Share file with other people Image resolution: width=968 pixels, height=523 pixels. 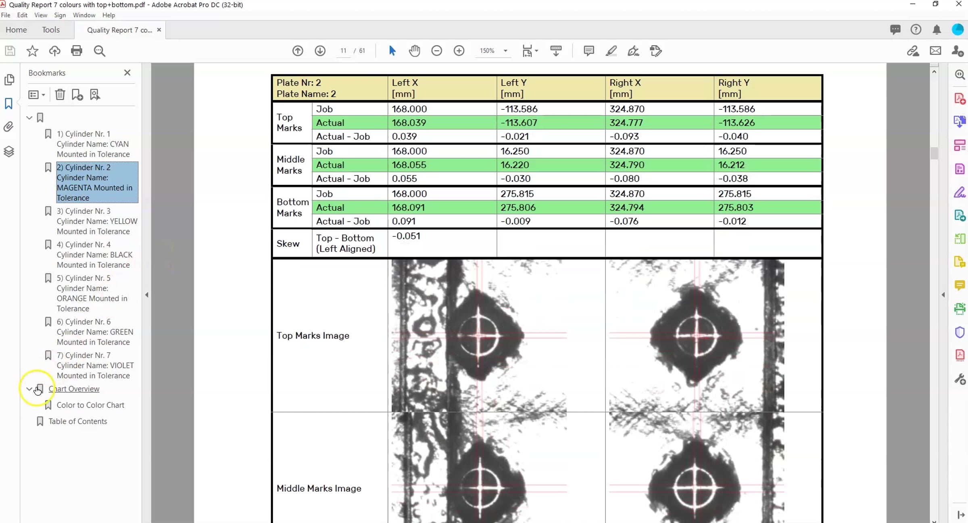[x=958, y=51]
